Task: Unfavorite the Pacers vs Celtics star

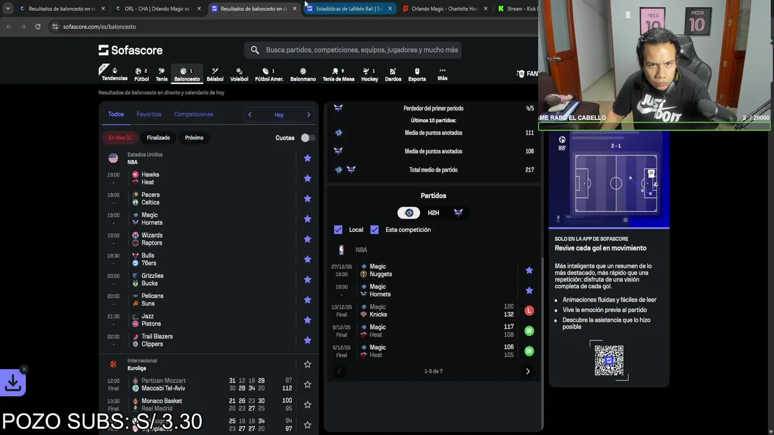Action: (x=307, y=199)
